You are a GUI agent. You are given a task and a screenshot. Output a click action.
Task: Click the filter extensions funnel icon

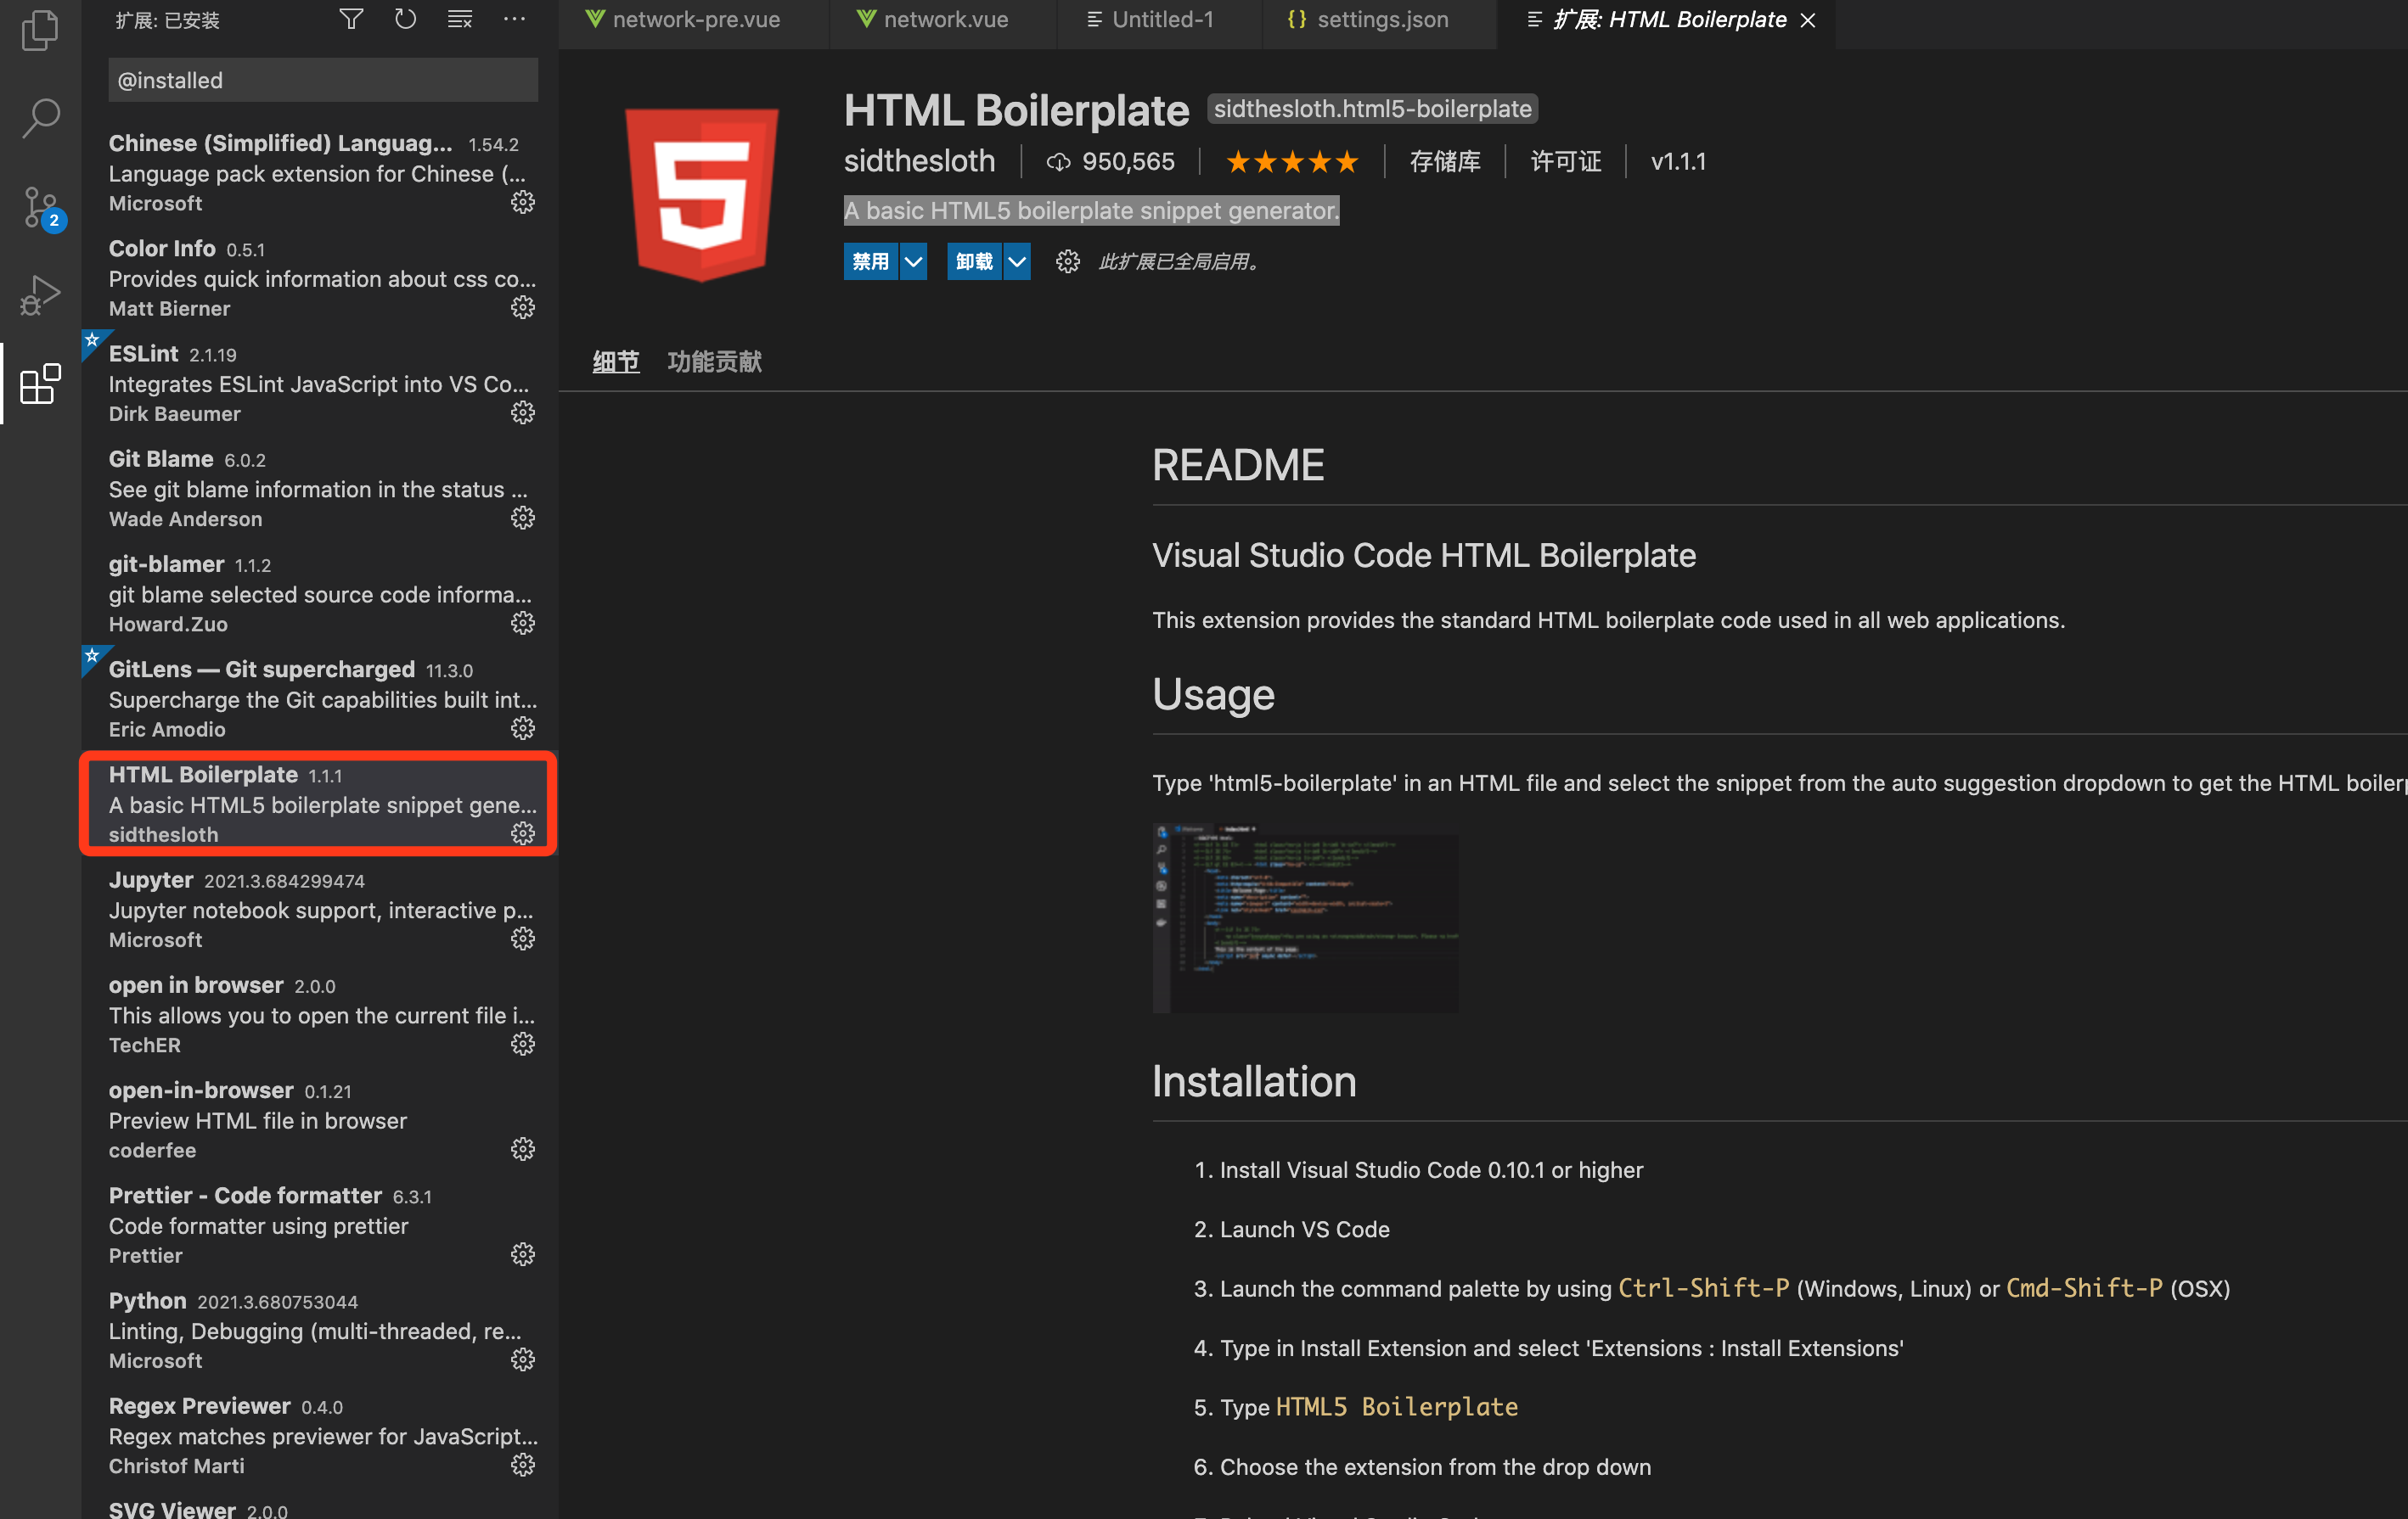[351, 20]
